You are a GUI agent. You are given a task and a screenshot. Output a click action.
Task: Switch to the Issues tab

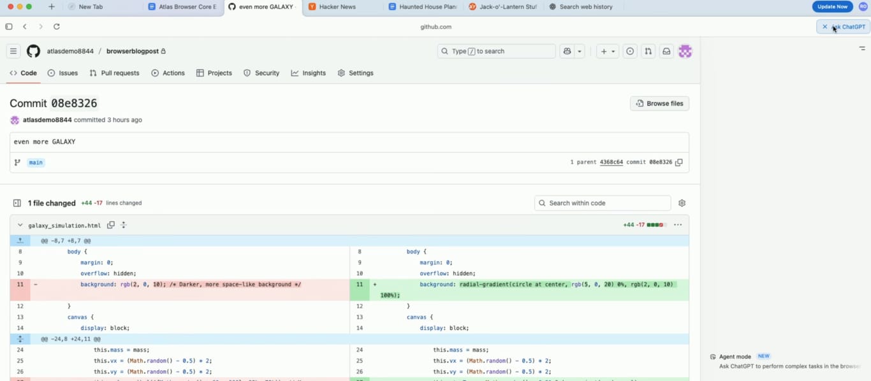click(62, 73)
